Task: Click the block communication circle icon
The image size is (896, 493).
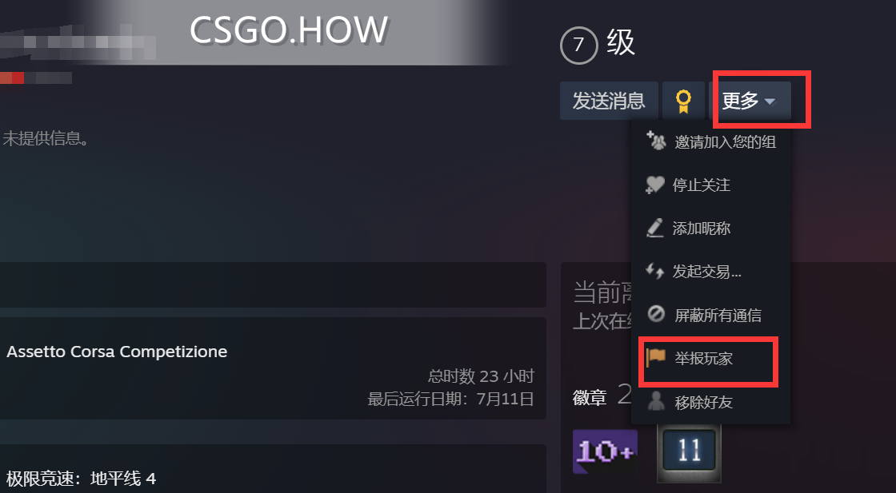Action: pyautogui.click(x=656, y=314)
